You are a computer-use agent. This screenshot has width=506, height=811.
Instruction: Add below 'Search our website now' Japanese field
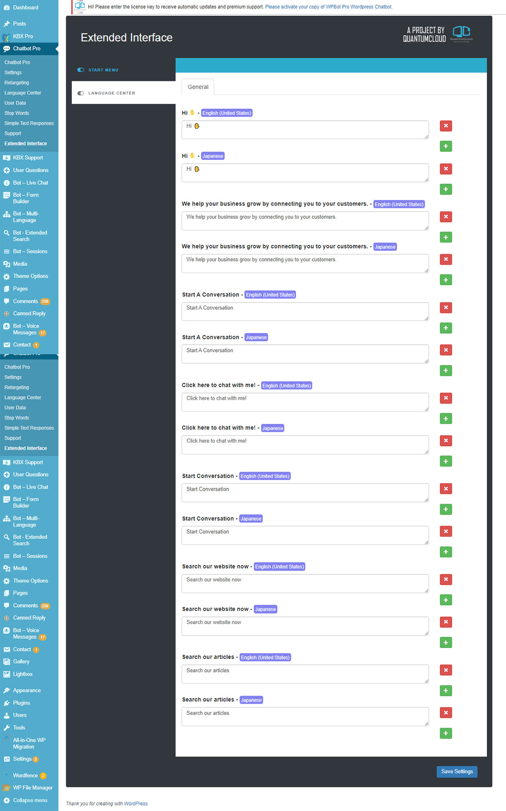(446, 643)
